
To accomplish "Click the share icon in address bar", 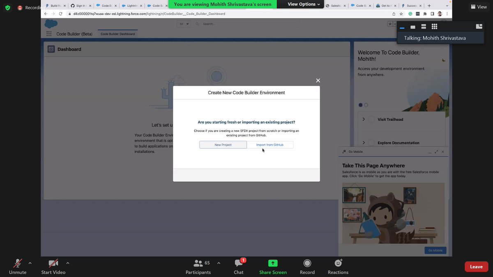I will (394, 14).
